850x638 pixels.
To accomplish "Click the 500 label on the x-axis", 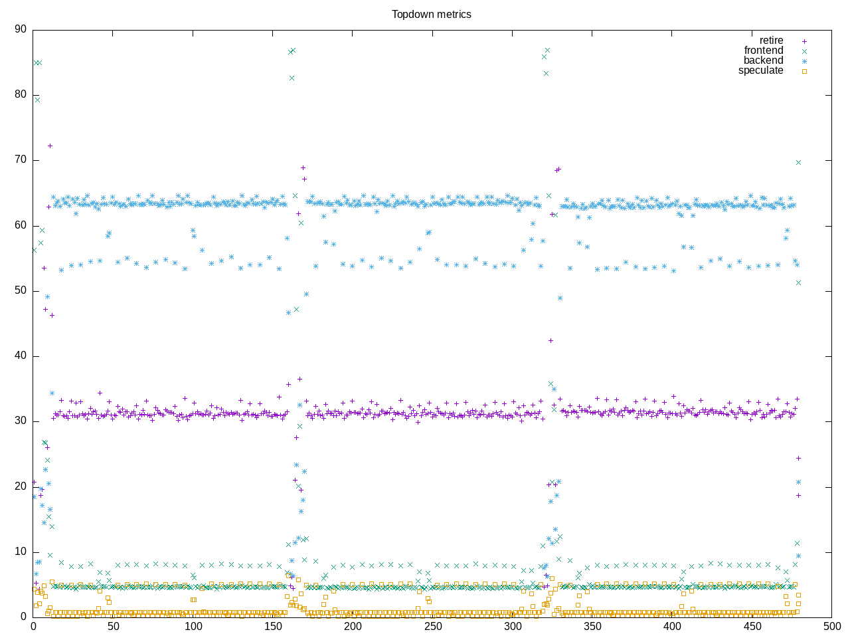I will click(x=831, y=626).
